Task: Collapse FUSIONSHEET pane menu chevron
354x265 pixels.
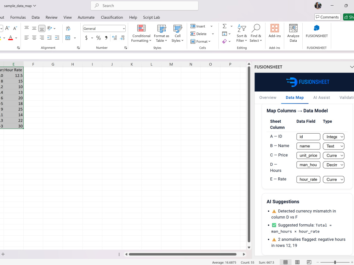Action: [x=352, y=67]
